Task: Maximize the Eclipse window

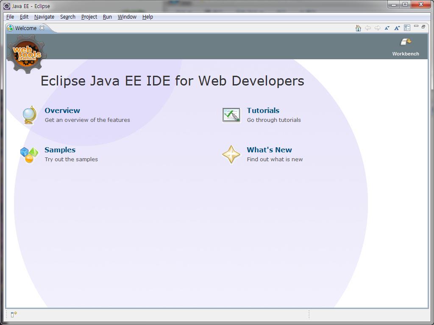Action: tap(405, 4)
